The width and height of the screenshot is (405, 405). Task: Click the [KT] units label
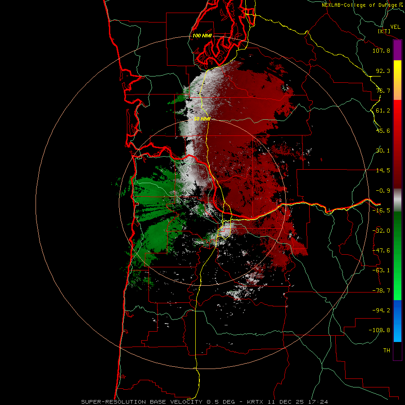click(384, 31)
